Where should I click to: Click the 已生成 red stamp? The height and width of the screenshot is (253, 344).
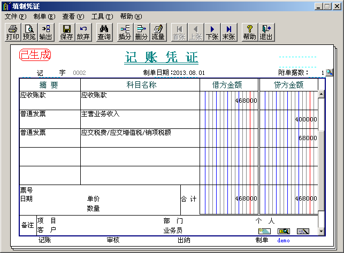35,55
